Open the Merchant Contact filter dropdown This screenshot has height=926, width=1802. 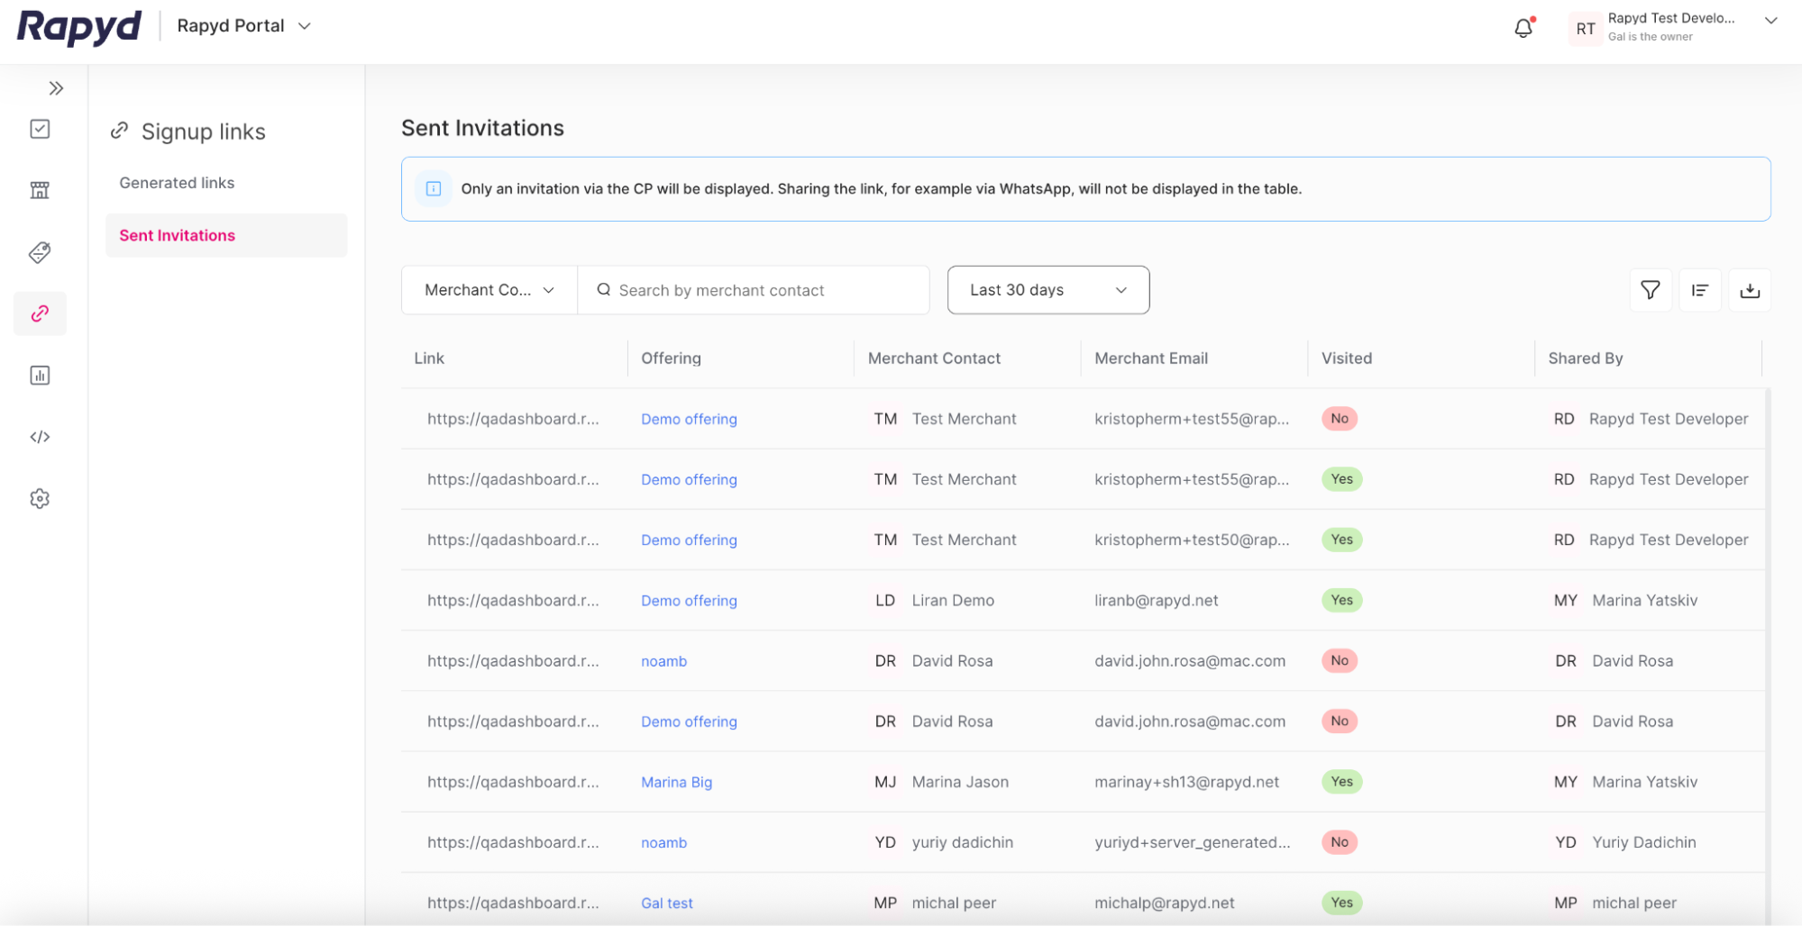click(488, 289)
